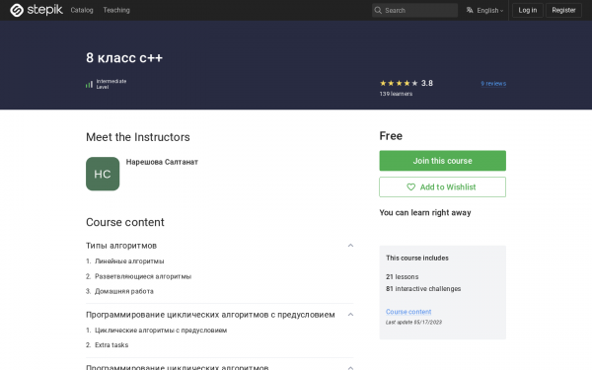This screenshot has height=370, width=592.
Task: Click the Log in button
Action: point(528,10)
